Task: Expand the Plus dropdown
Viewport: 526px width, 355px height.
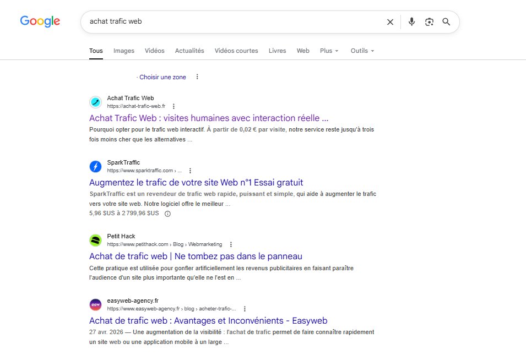Action: point(329,51)
